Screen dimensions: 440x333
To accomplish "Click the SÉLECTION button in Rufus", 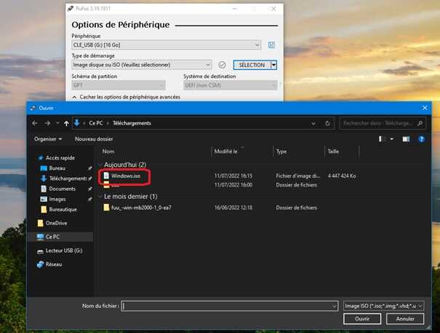I will tap(252, 66).
